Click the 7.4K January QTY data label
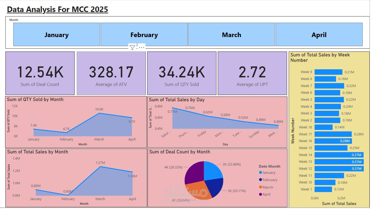Viewport: 371px width, 209px height. tap(34, 125)
